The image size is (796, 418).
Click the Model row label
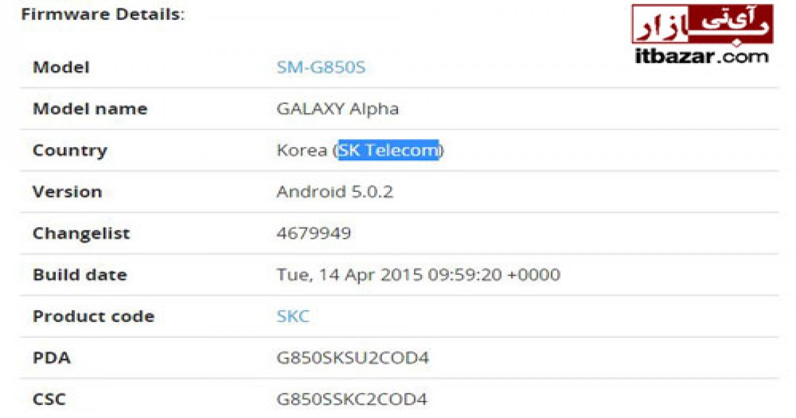pyautogui.click(x=61, y=67)
